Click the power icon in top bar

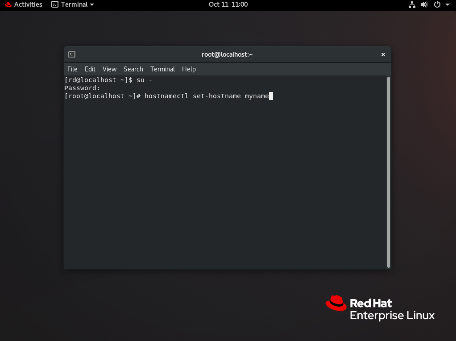click(437, 4)
